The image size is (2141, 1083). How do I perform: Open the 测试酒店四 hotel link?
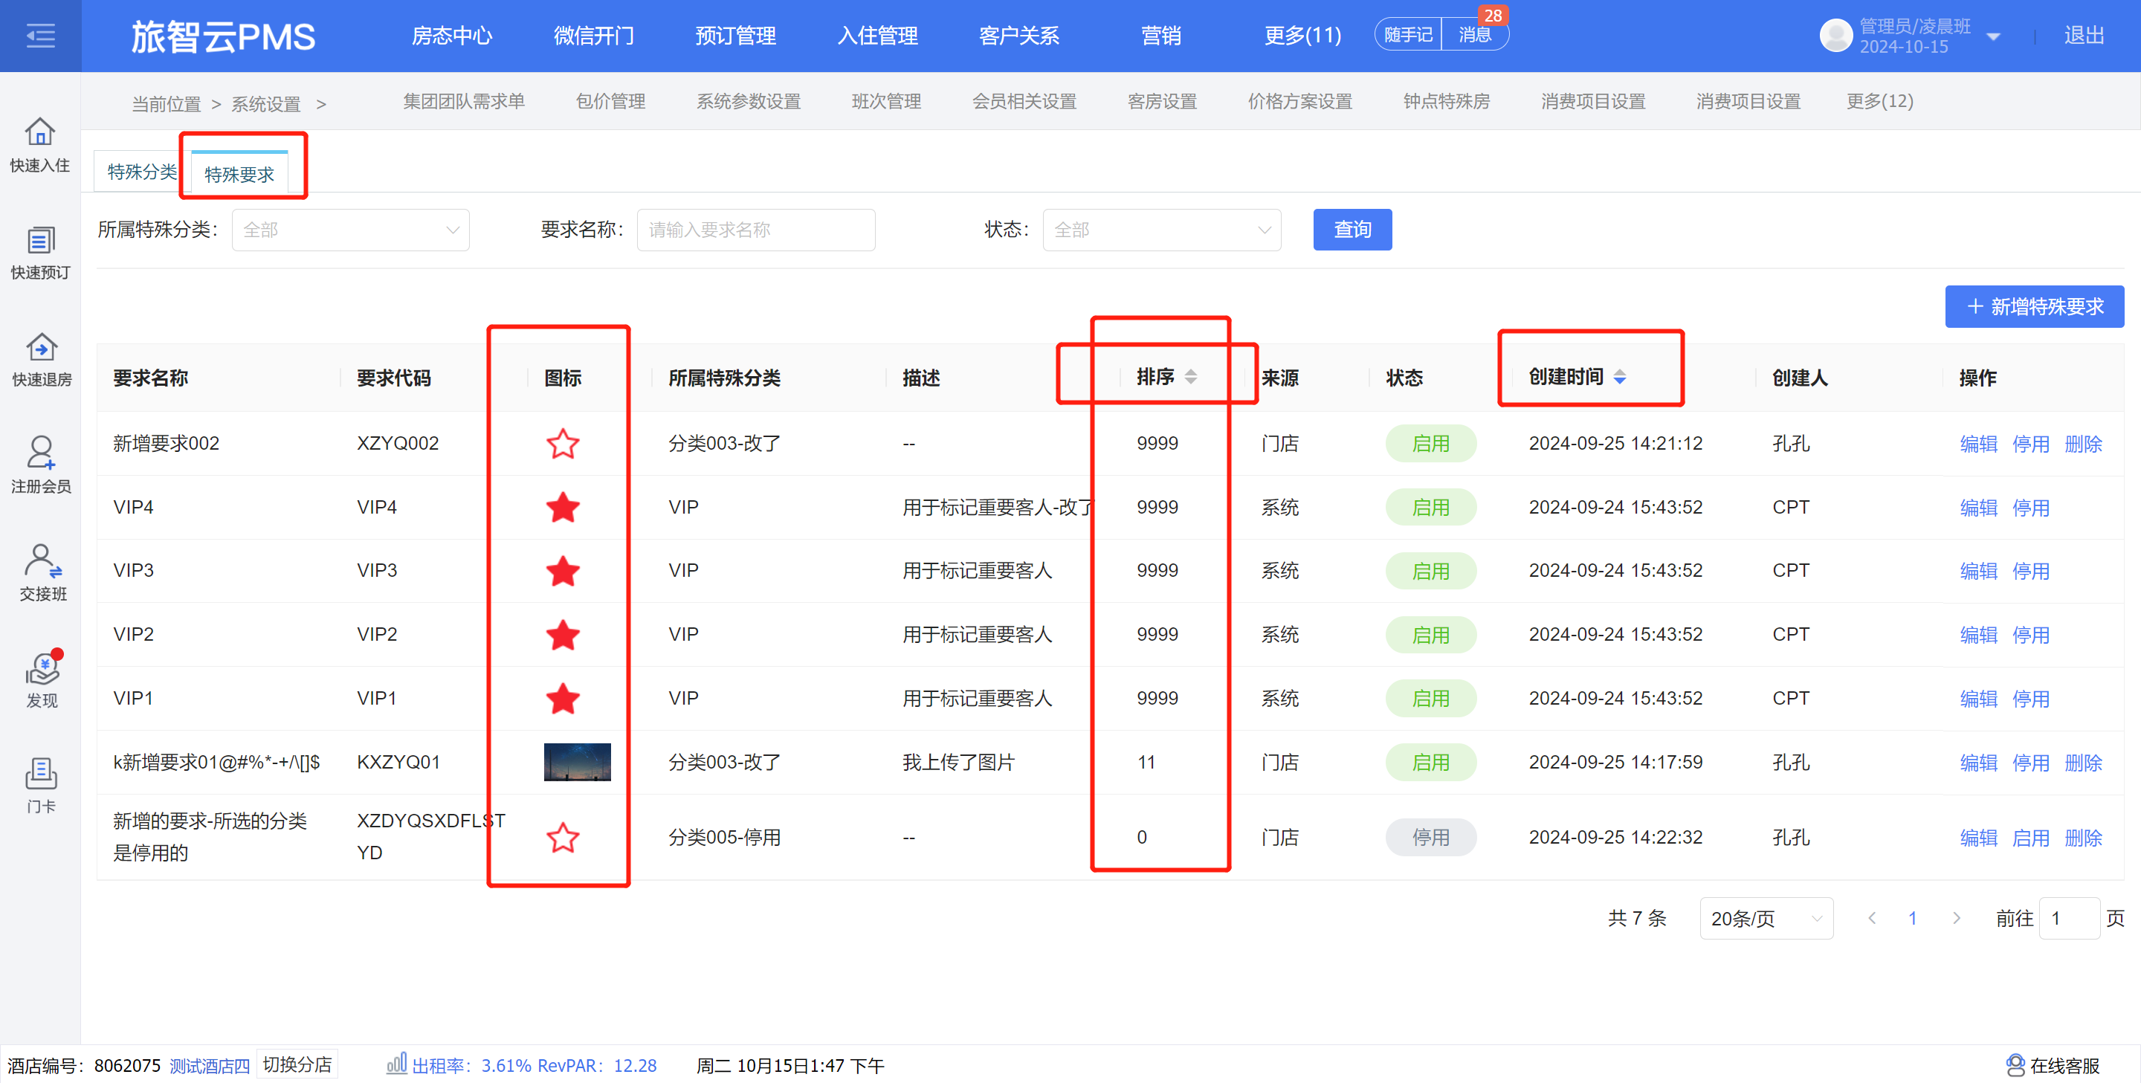pos(210,1066)
